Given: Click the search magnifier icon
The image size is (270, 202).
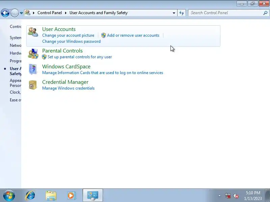Looking at the screenshot, I should (x=265, y=13).
